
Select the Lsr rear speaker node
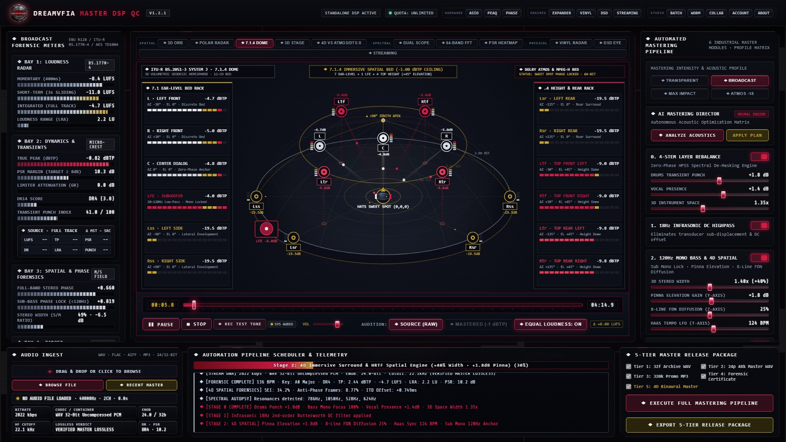click(293, 237)
